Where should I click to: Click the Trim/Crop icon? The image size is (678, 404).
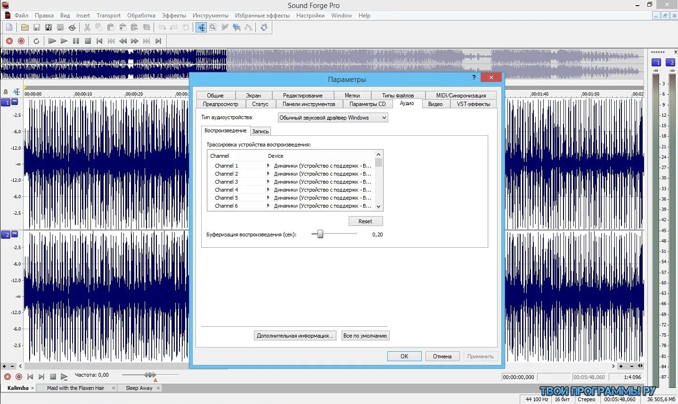coord(147,27)
